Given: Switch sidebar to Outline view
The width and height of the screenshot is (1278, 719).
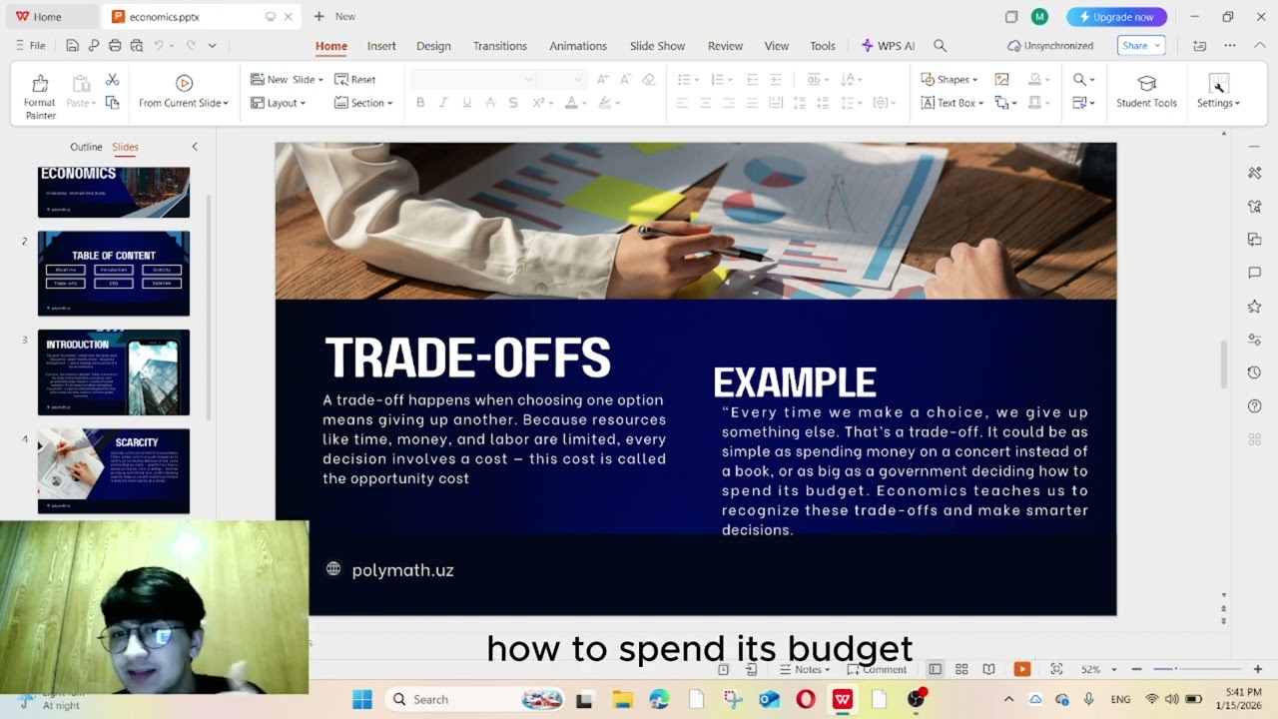Looking at the screenshot, I should (x=86, y=147).
